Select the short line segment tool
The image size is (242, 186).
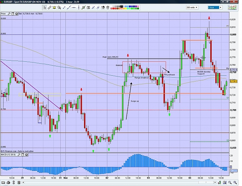point(64,7)
